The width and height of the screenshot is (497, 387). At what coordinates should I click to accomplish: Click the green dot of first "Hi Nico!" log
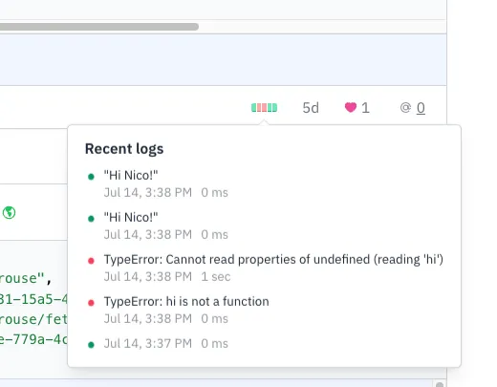tap(91, 177)
